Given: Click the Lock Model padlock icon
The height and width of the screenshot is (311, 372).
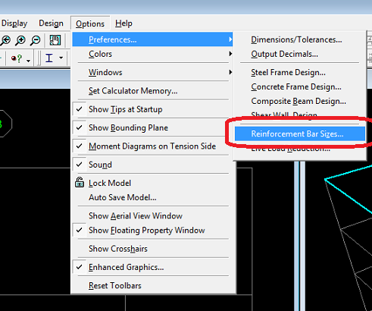Looking at the screenshot, I should click(x=80, y=182).
